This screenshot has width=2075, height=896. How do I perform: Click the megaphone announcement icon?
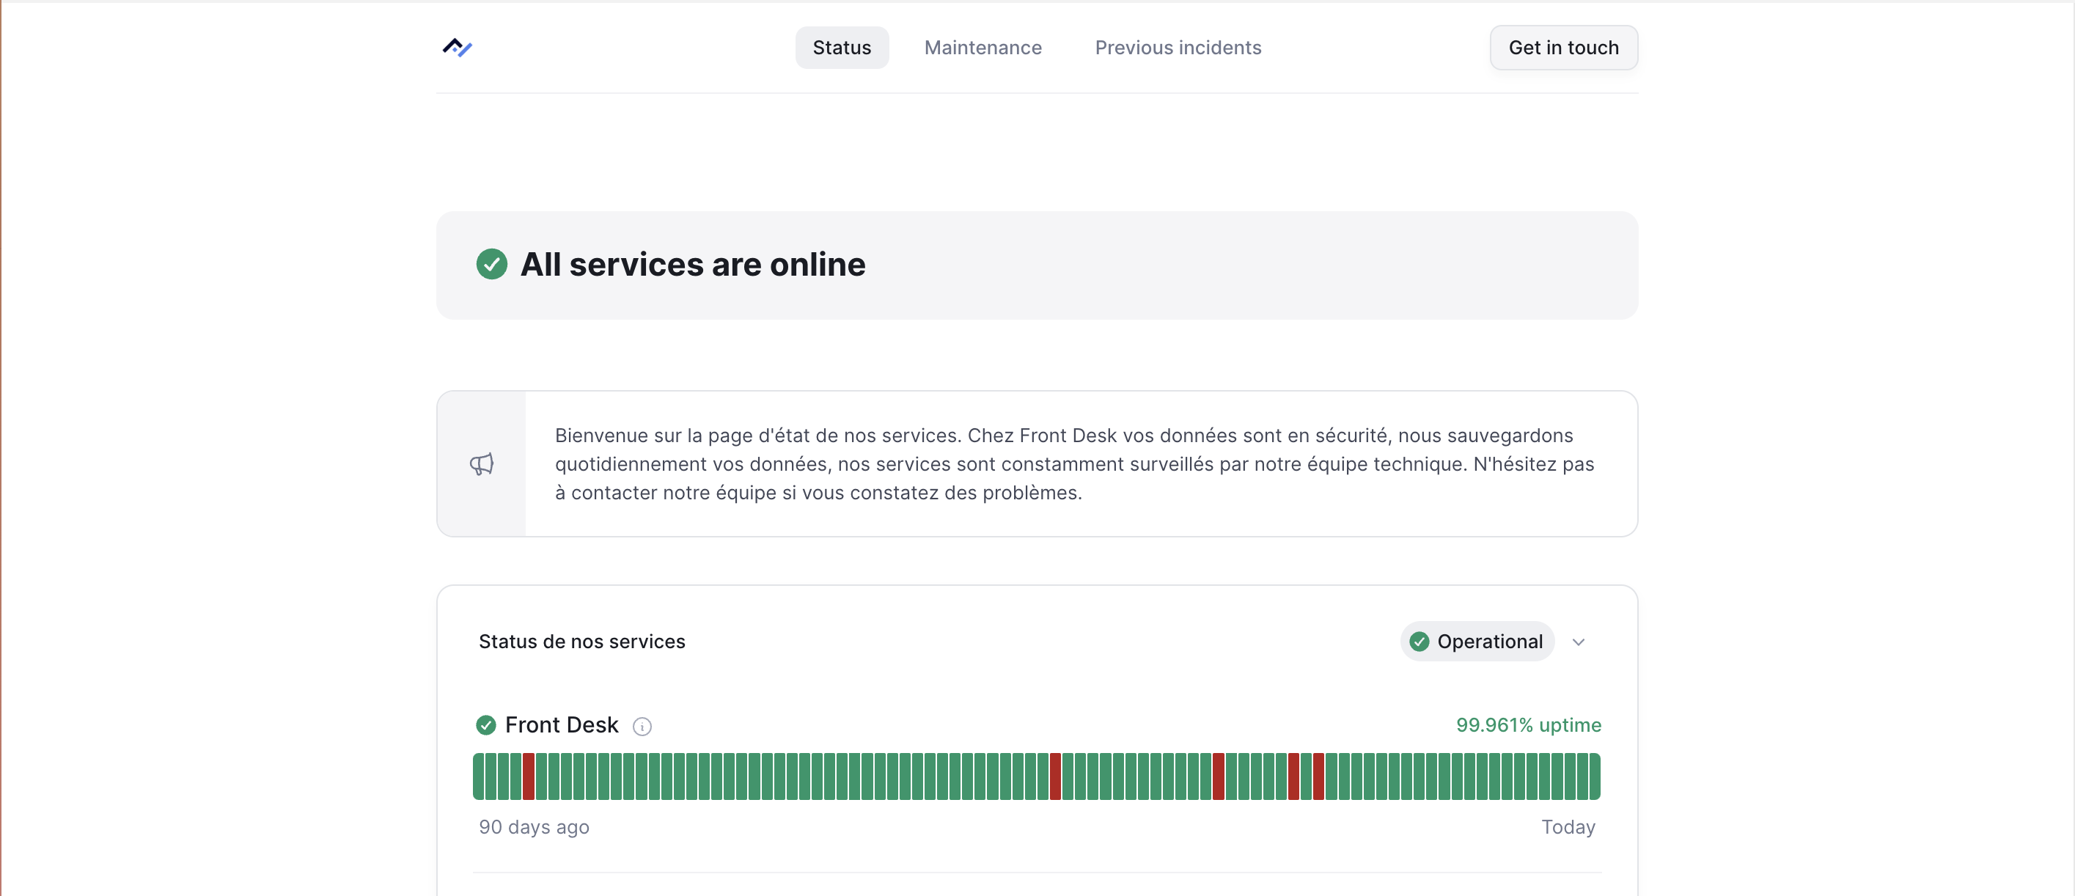482,464
